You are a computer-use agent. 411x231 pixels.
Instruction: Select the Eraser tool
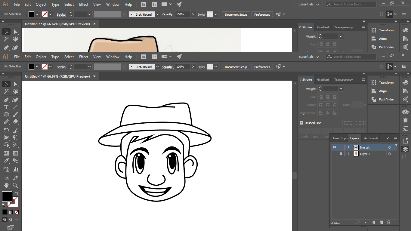point(16,122)
